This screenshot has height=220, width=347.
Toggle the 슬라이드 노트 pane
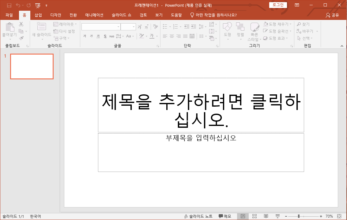198,216
